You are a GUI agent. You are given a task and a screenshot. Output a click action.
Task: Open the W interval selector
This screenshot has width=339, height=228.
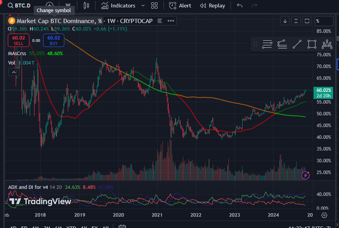68,5
